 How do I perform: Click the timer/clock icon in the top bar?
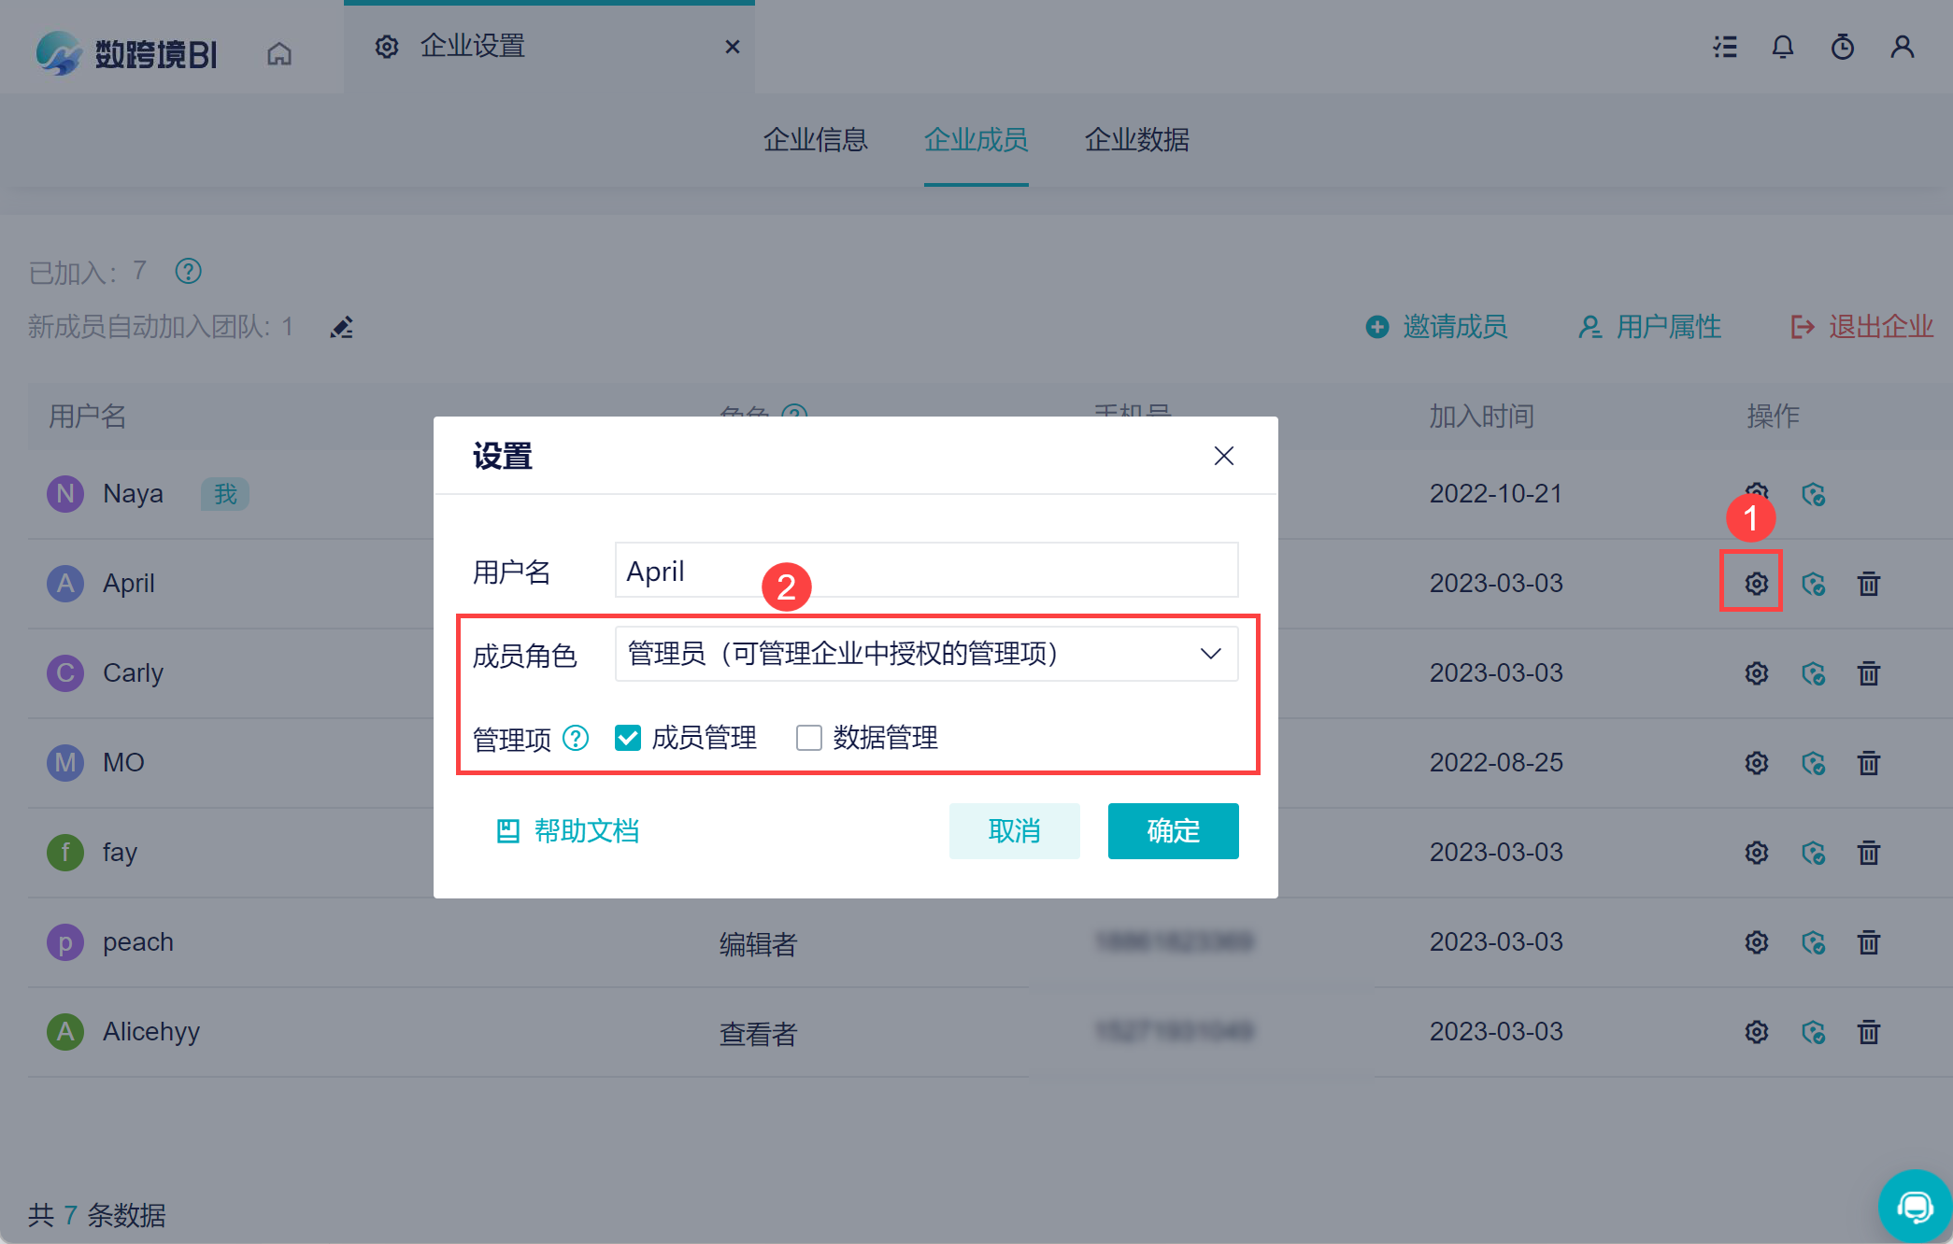click(1842, 47)
